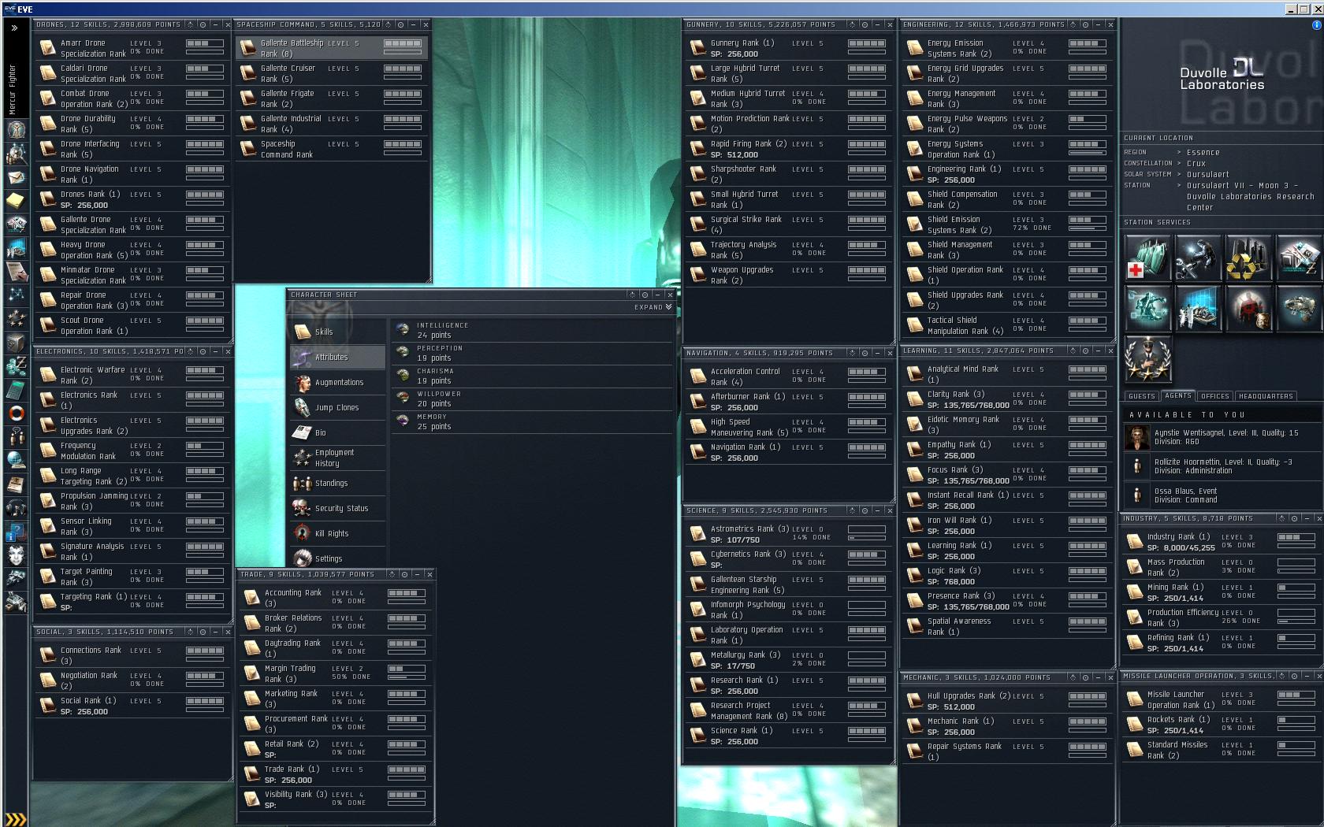1324x827 pixels.
Task: Click the Astrometrics 14% done progress bar
Action: click(867, 538)
